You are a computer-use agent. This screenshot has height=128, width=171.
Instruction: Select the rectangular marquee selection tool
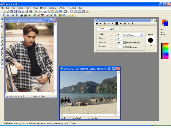click(x=2, y=30)
